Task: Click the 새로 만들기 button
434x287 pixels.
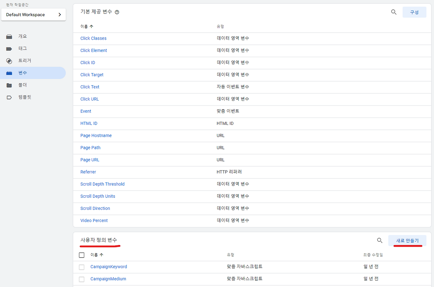Action: (407, 240)
